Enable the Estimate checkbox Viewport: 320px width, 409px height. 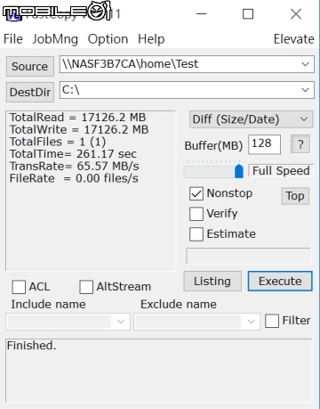pos(196,234)
